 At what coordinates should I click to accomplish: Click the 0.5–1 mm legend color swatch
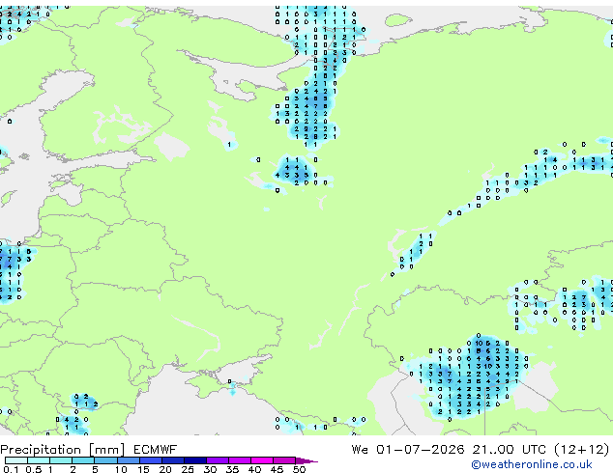39,460
